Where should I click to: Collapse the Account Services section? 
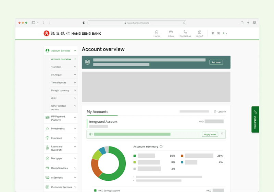pos(75,50)
